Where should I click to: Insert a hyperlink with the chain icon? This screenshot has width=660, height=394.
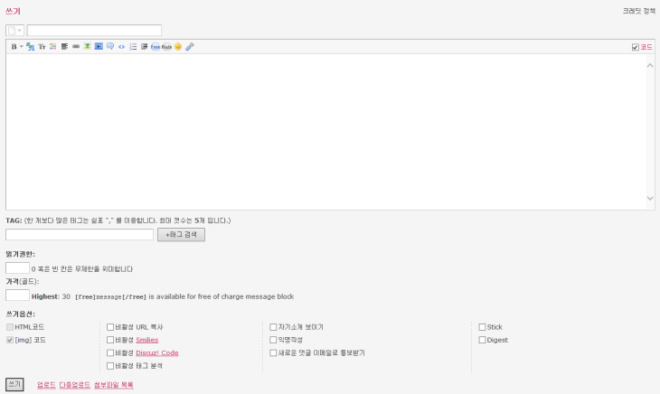[x=76, y=47]
